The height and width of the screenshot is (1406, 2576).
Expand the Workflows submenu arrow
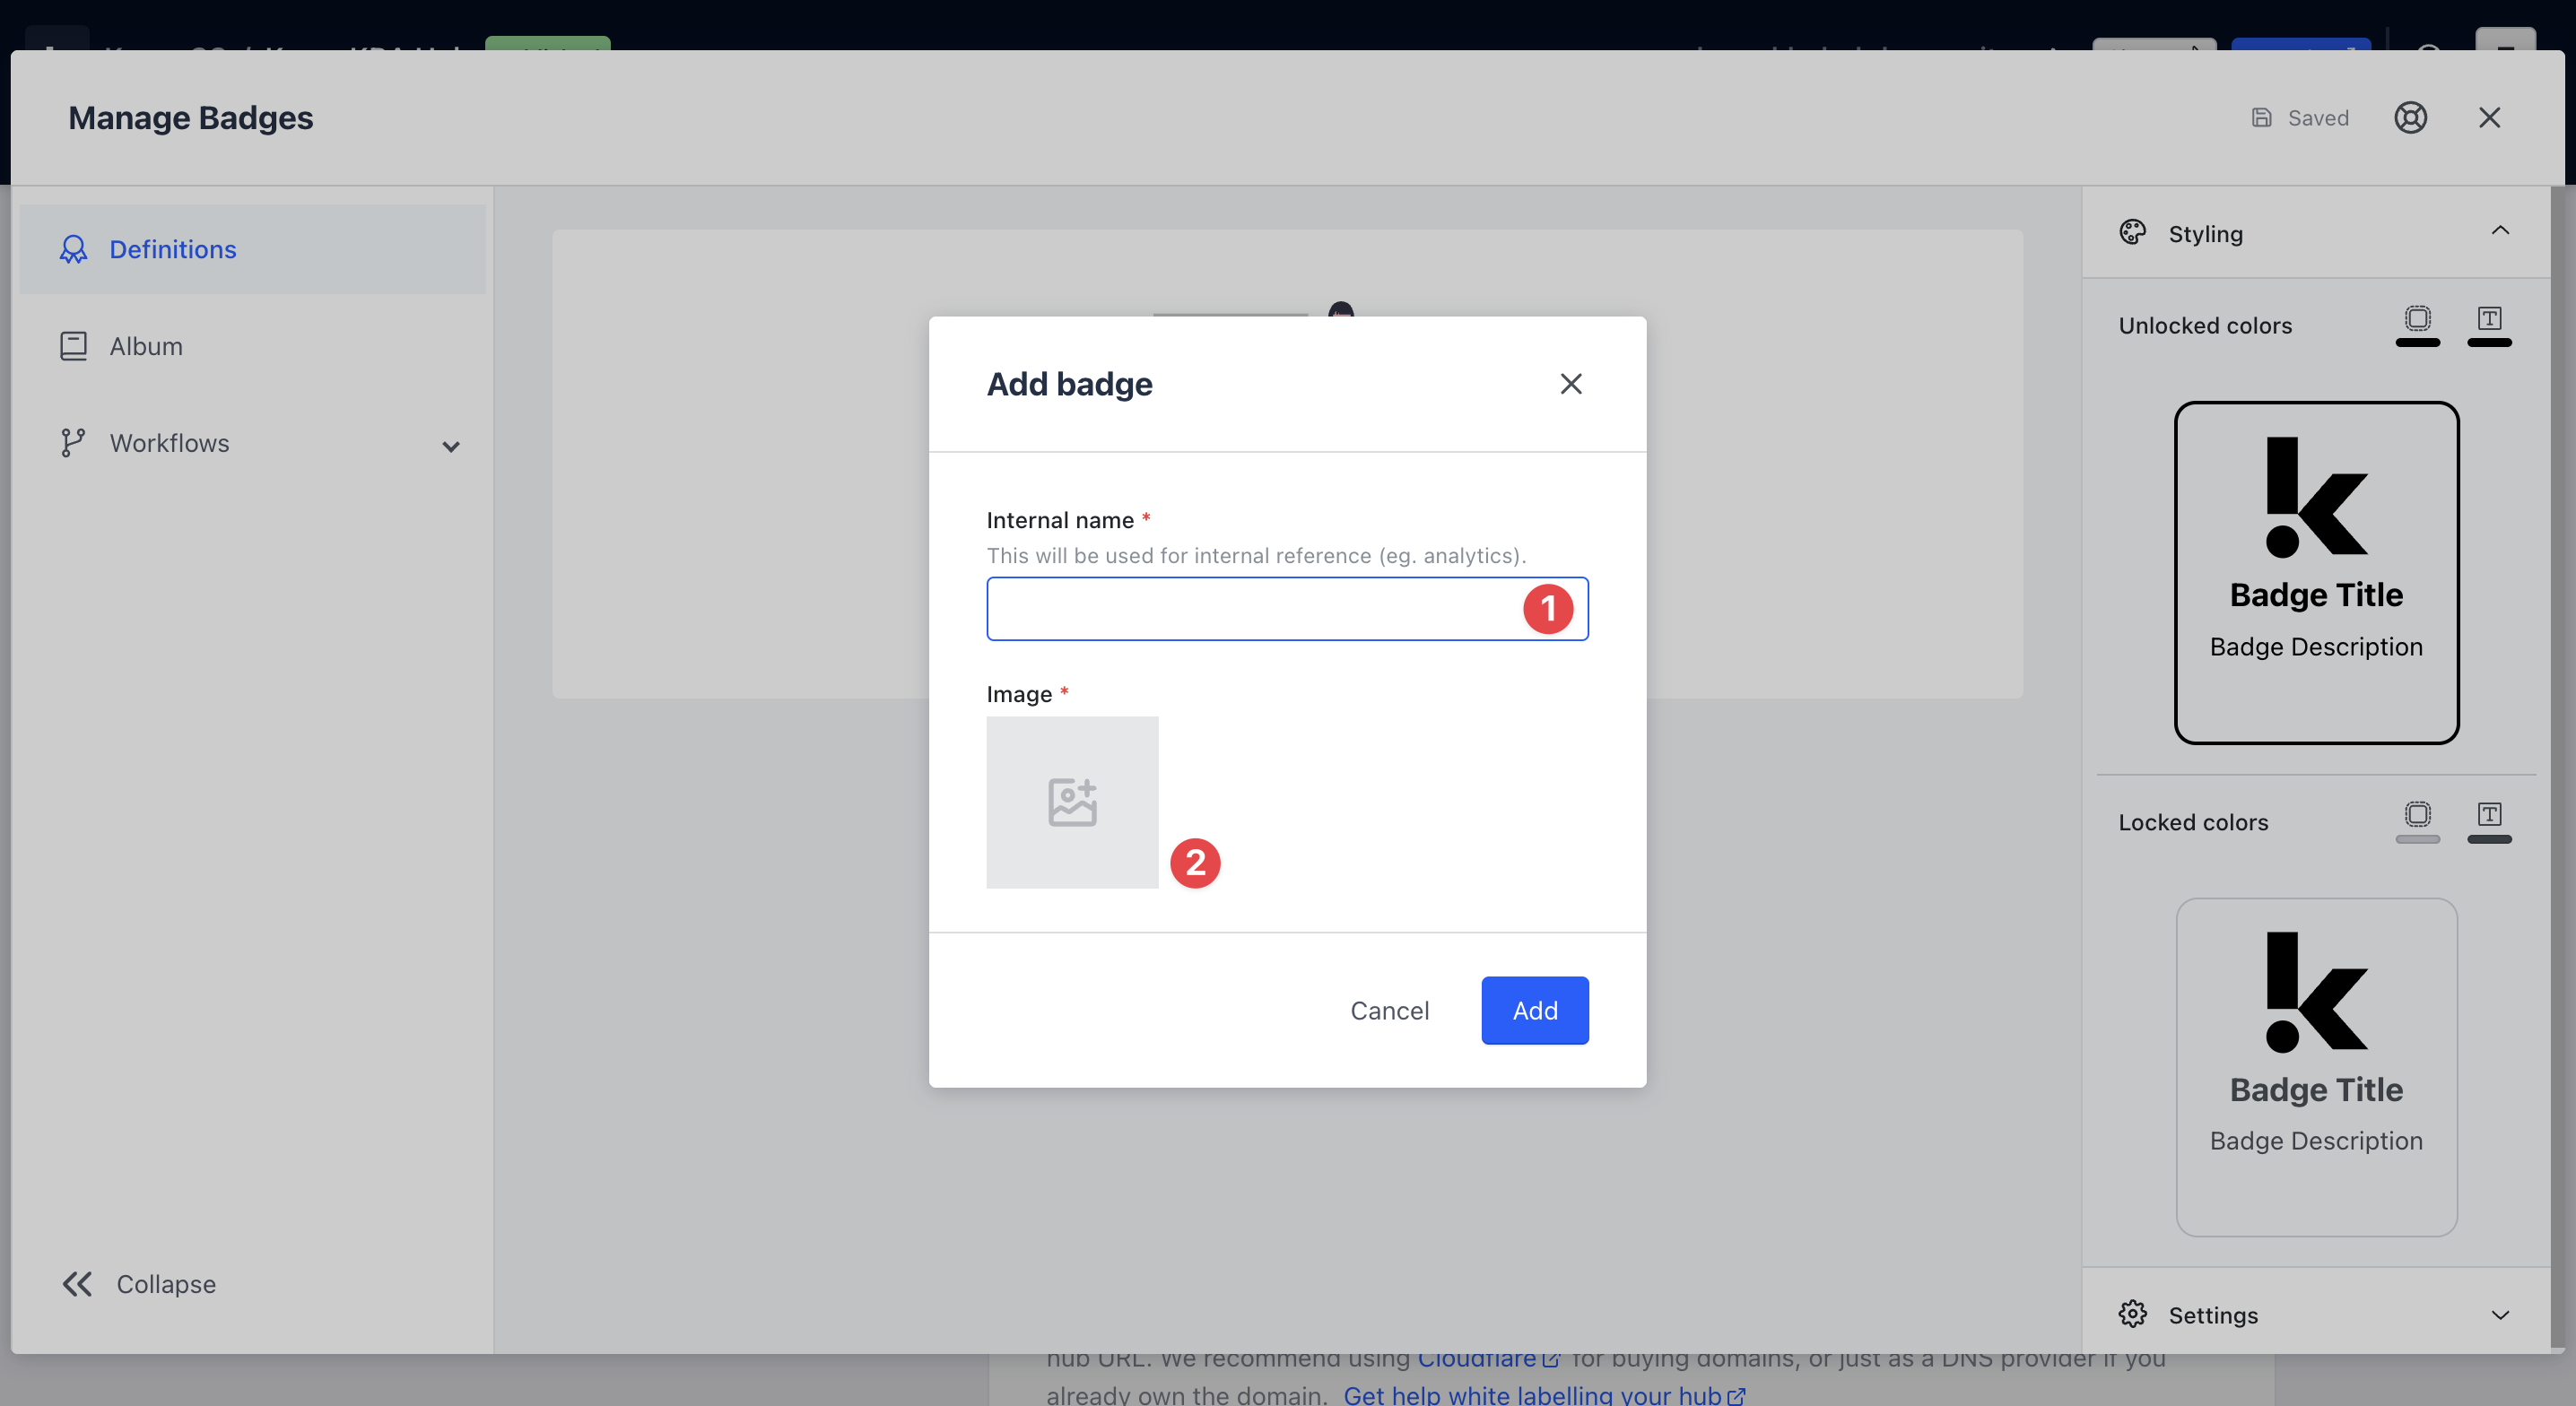(451, 446)
